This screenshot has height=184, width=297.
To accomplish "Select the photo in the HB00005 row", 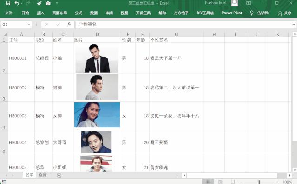I will [x=96, y=164].
